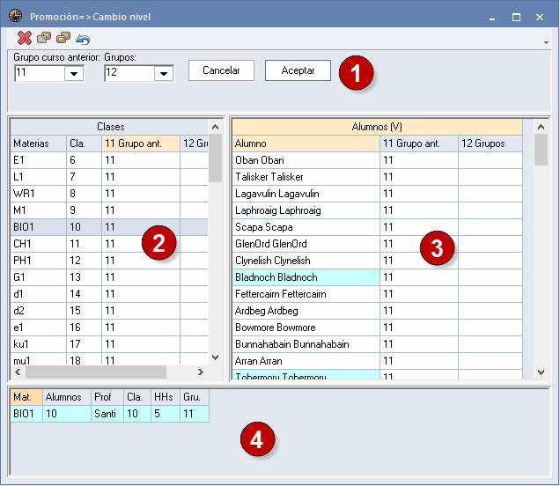Click the Santi cell in bottom table
The image size is (560, 486).
tap(107, 414)
